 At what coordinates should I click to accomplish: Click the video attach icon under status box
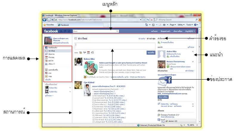pos(84,52)
